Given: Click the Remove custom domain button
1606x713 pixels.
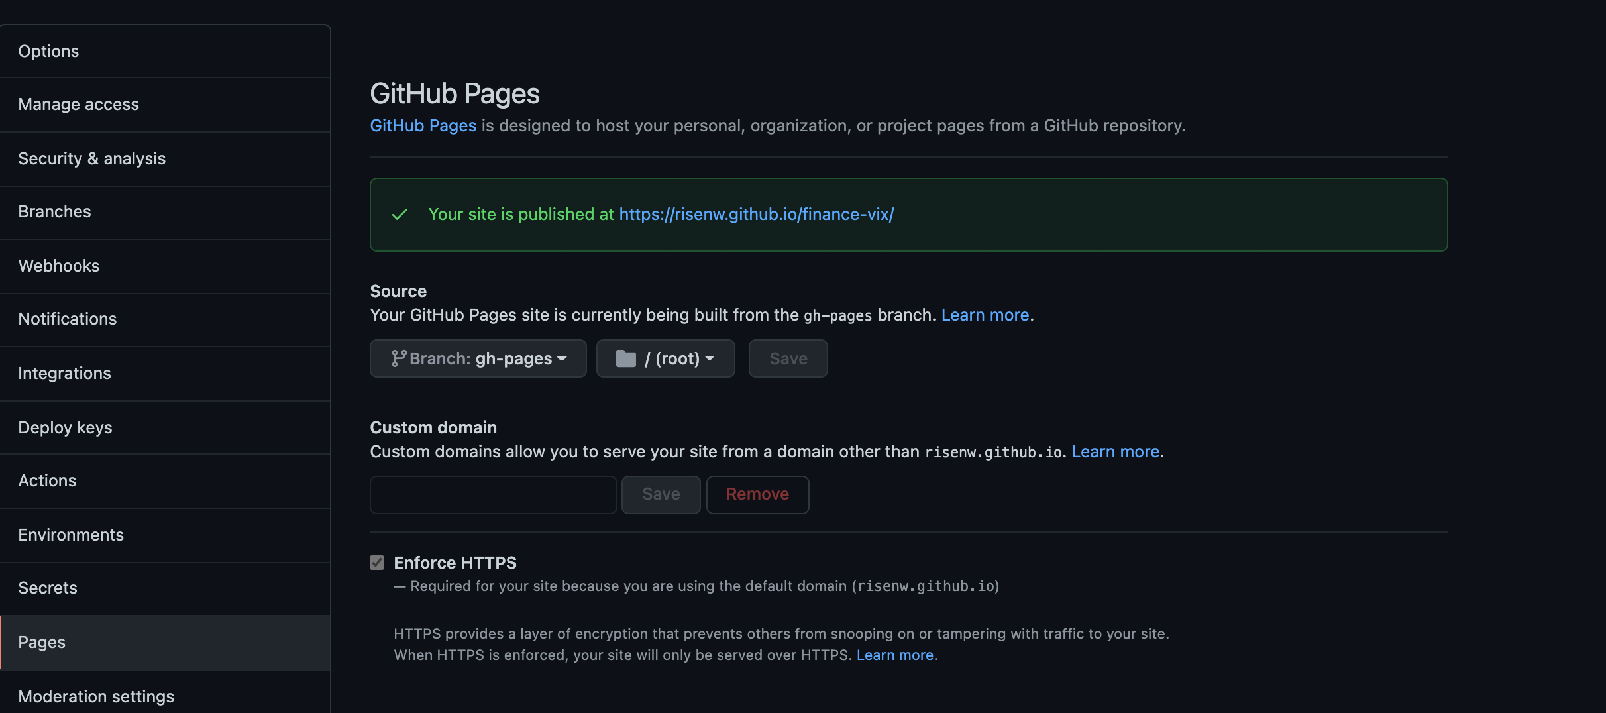Looking at the screenshot, I should coord(757,494).
